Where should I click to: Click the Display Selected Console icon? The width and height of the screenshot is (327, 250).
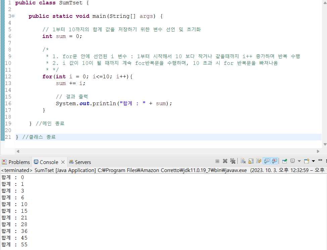point(293,161)
